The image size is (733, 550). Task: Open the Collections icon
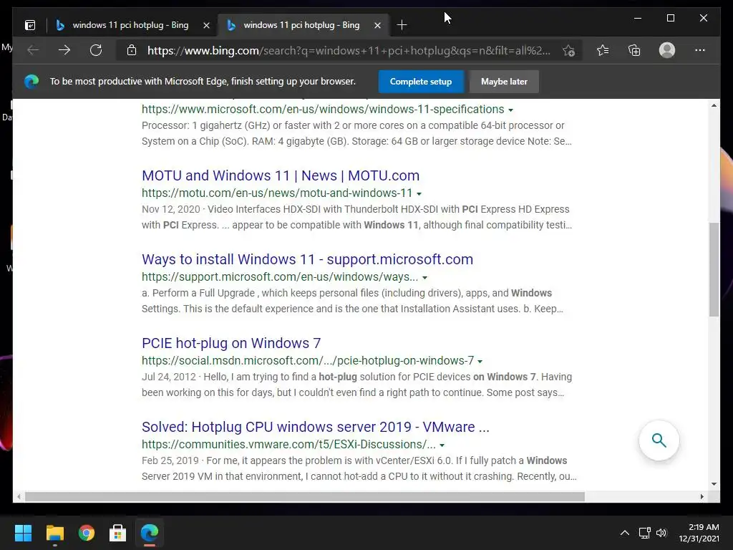pyautogui.click(x=634, y=50)
